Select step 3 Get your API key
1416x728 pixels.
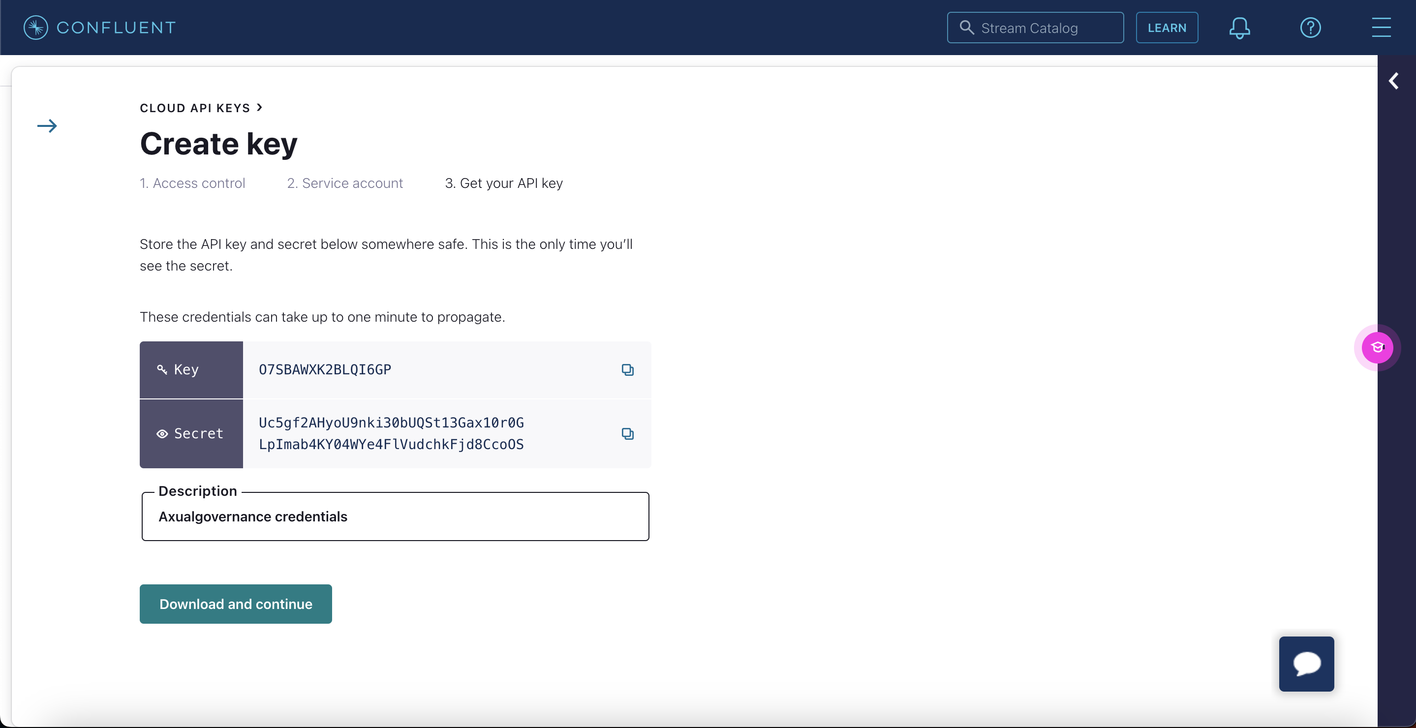503,183
